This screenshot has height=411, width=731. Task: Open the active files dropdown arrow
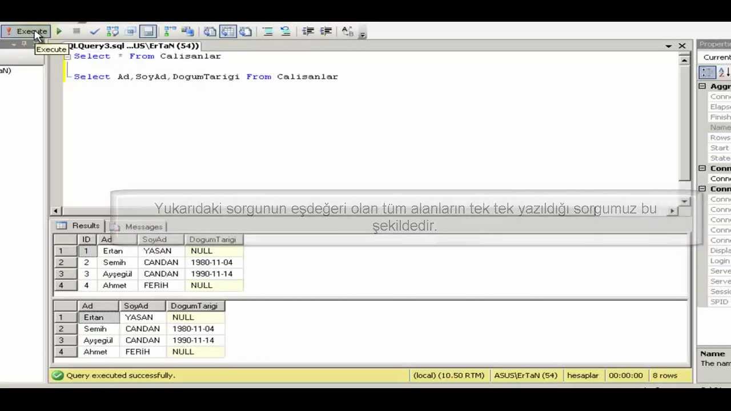pyautogui.click(x=668, y=46)
